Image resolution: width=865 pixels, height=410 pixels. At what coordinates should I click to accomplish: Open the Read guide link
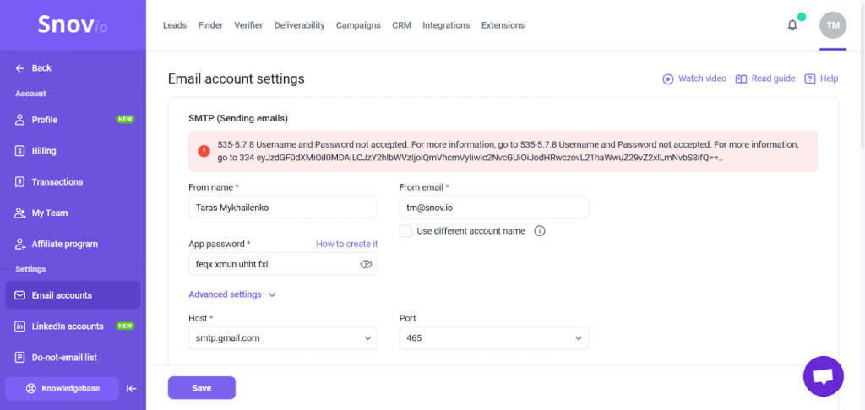[x=765, y=78]
